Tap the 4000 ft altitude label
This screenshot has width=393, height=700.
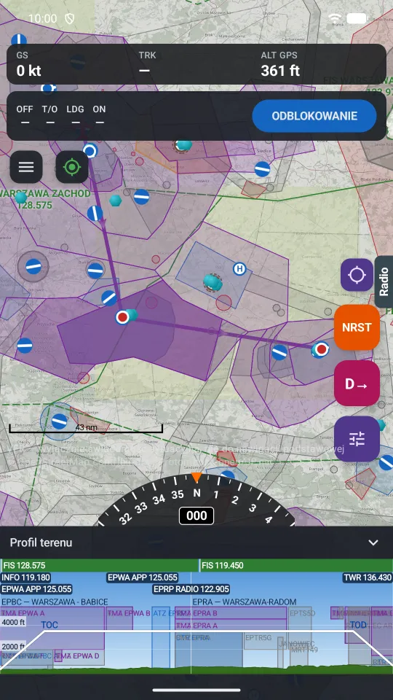[x=13, y=622]
